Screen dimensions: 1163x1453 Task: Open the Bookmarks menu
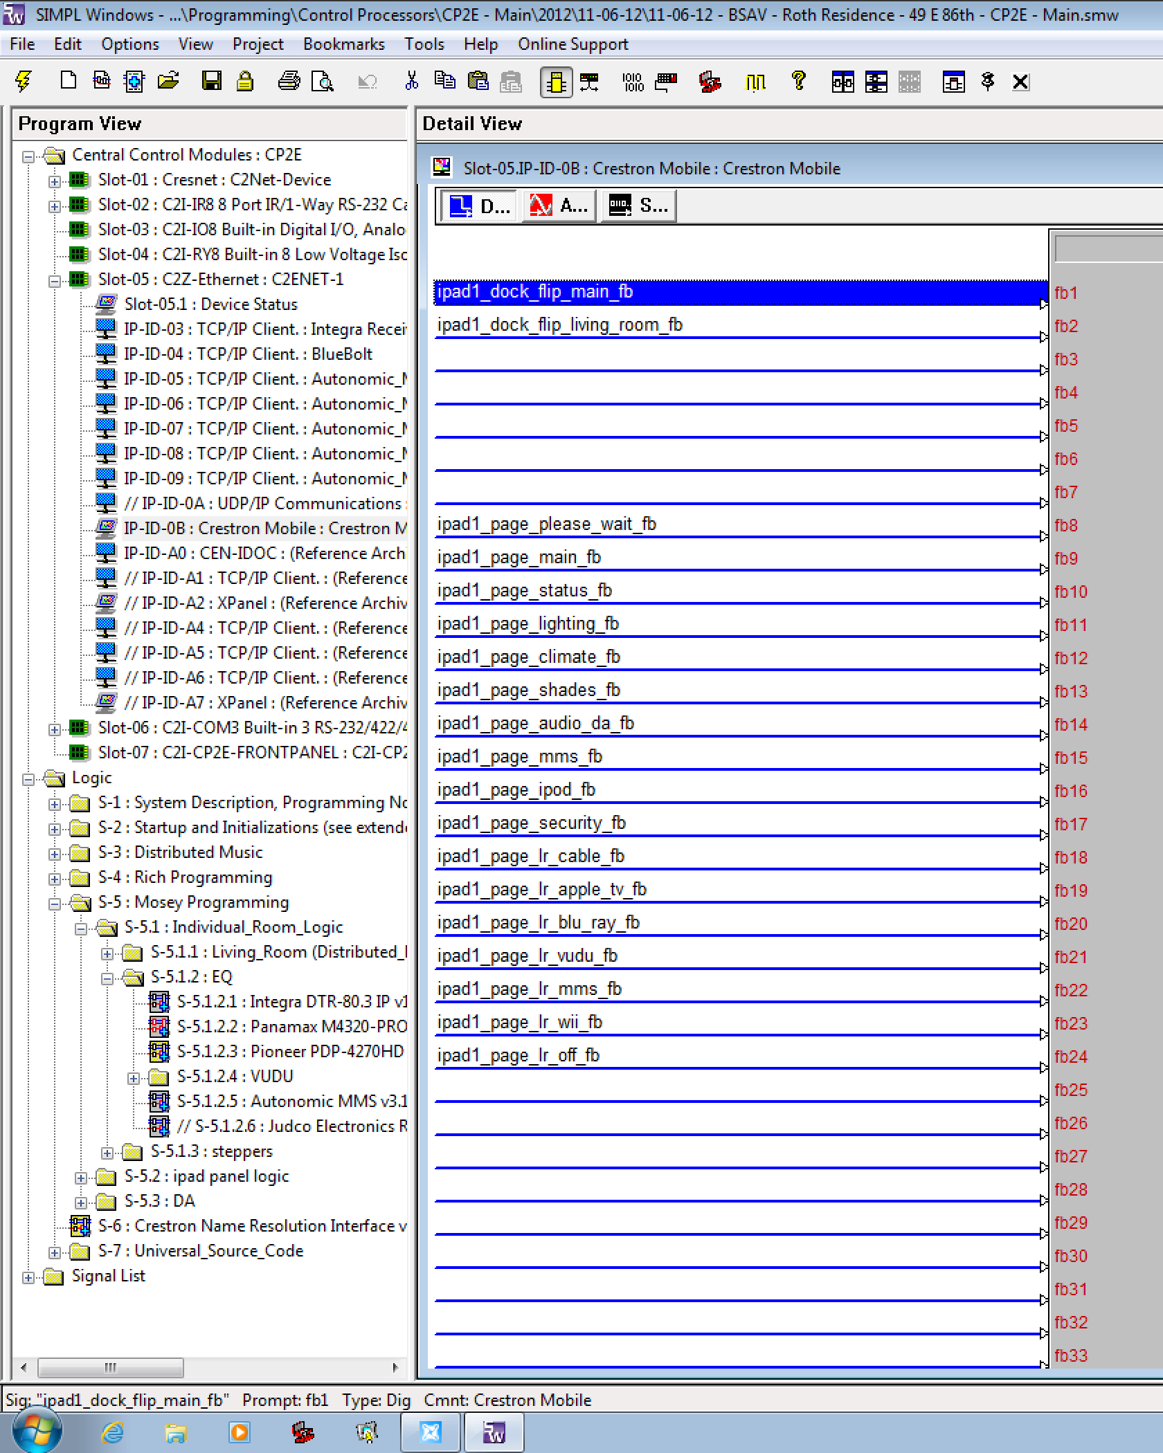344,44
